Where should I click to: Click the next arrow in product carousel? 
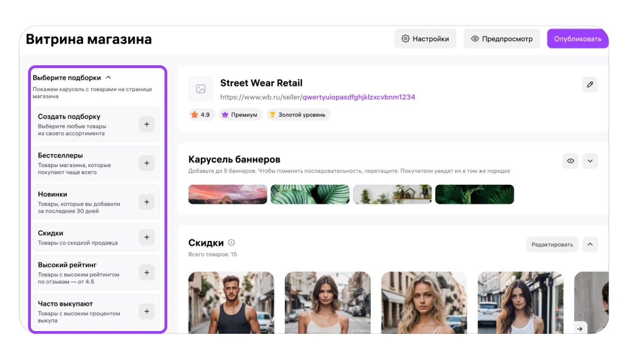(580, 329)
